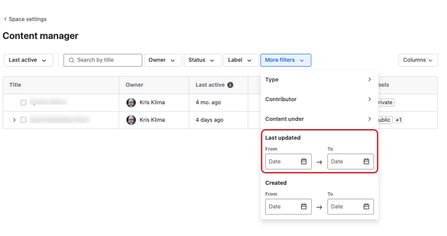Image resolution: width=447 pixels, height=236 pixels.
Task: Click the +1 labels badge
Action: coord(399,120)
